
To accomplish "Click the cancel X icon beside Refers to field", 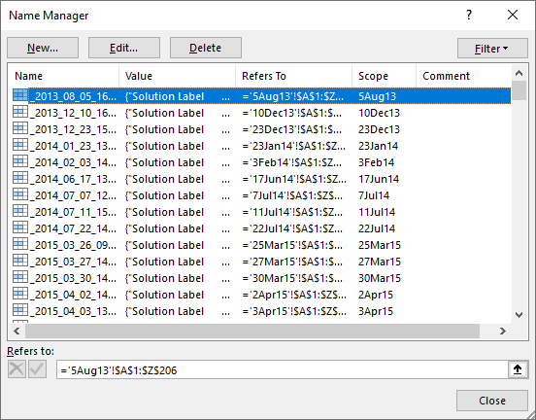I will point(17,369).
